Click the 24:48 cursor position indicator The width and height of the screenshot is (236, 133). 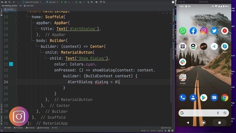143,131
